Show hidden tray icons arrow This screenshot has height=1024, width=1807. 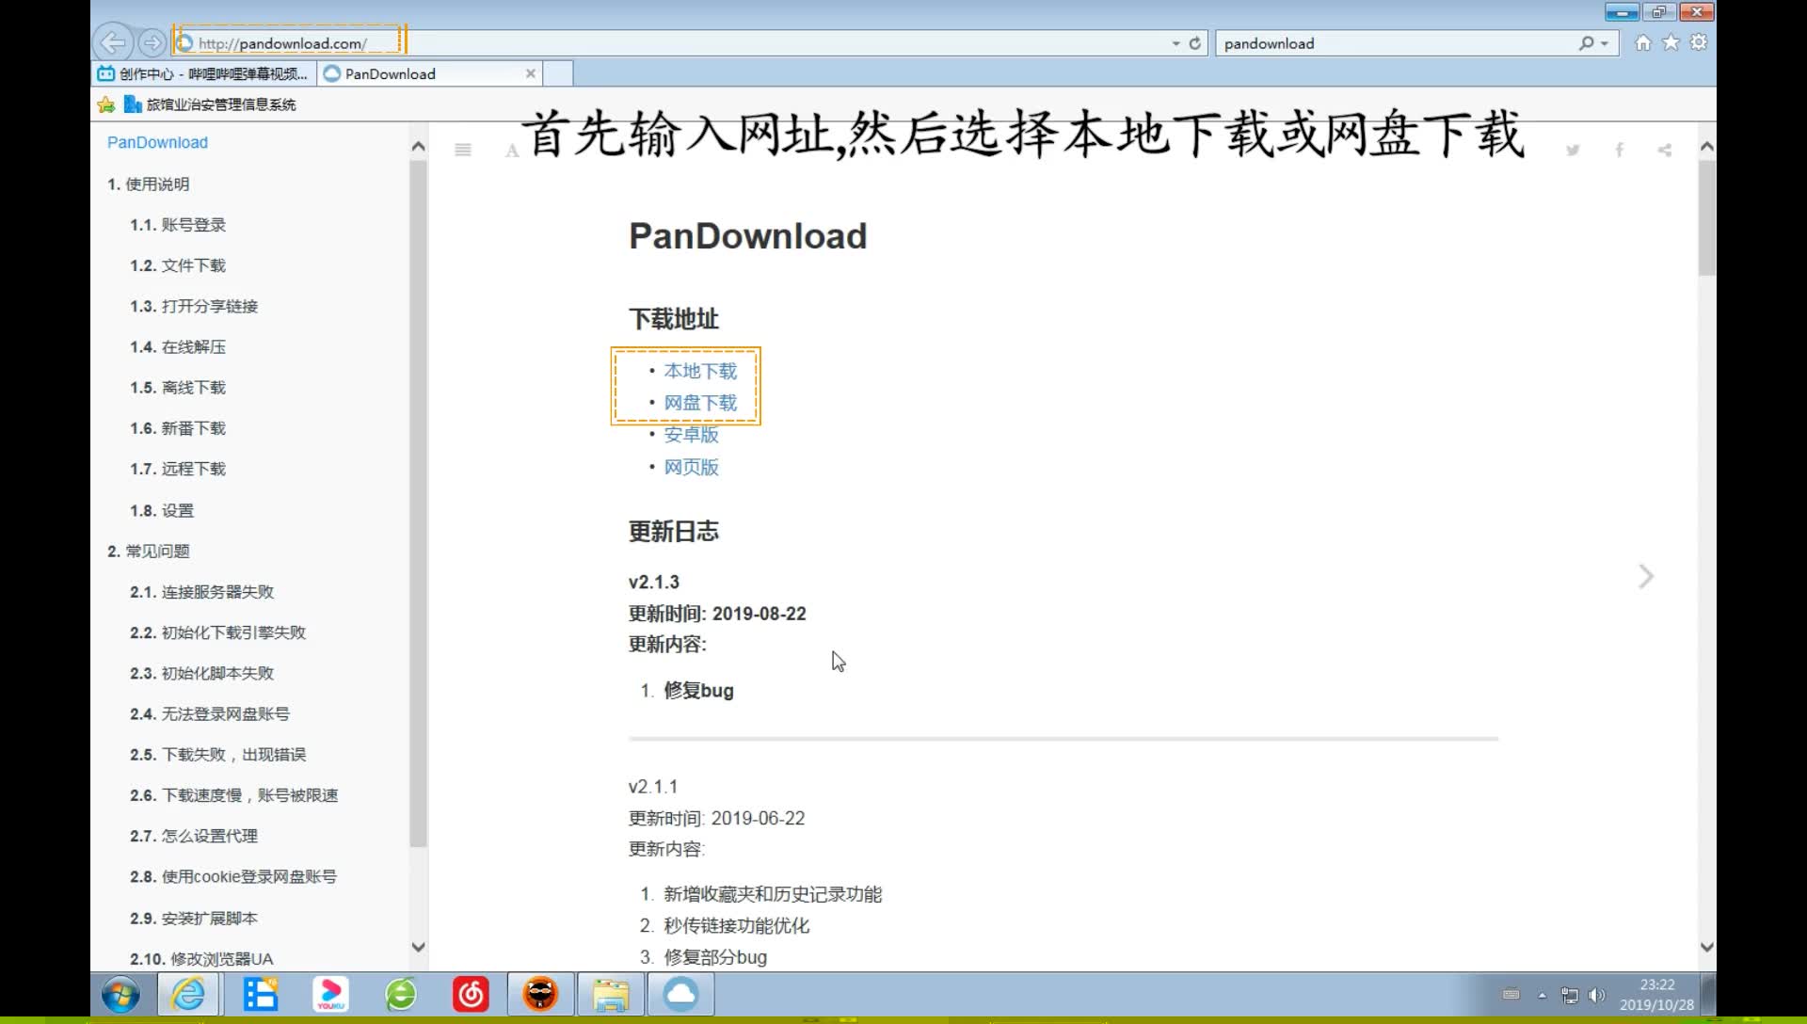pos(1542,995)
